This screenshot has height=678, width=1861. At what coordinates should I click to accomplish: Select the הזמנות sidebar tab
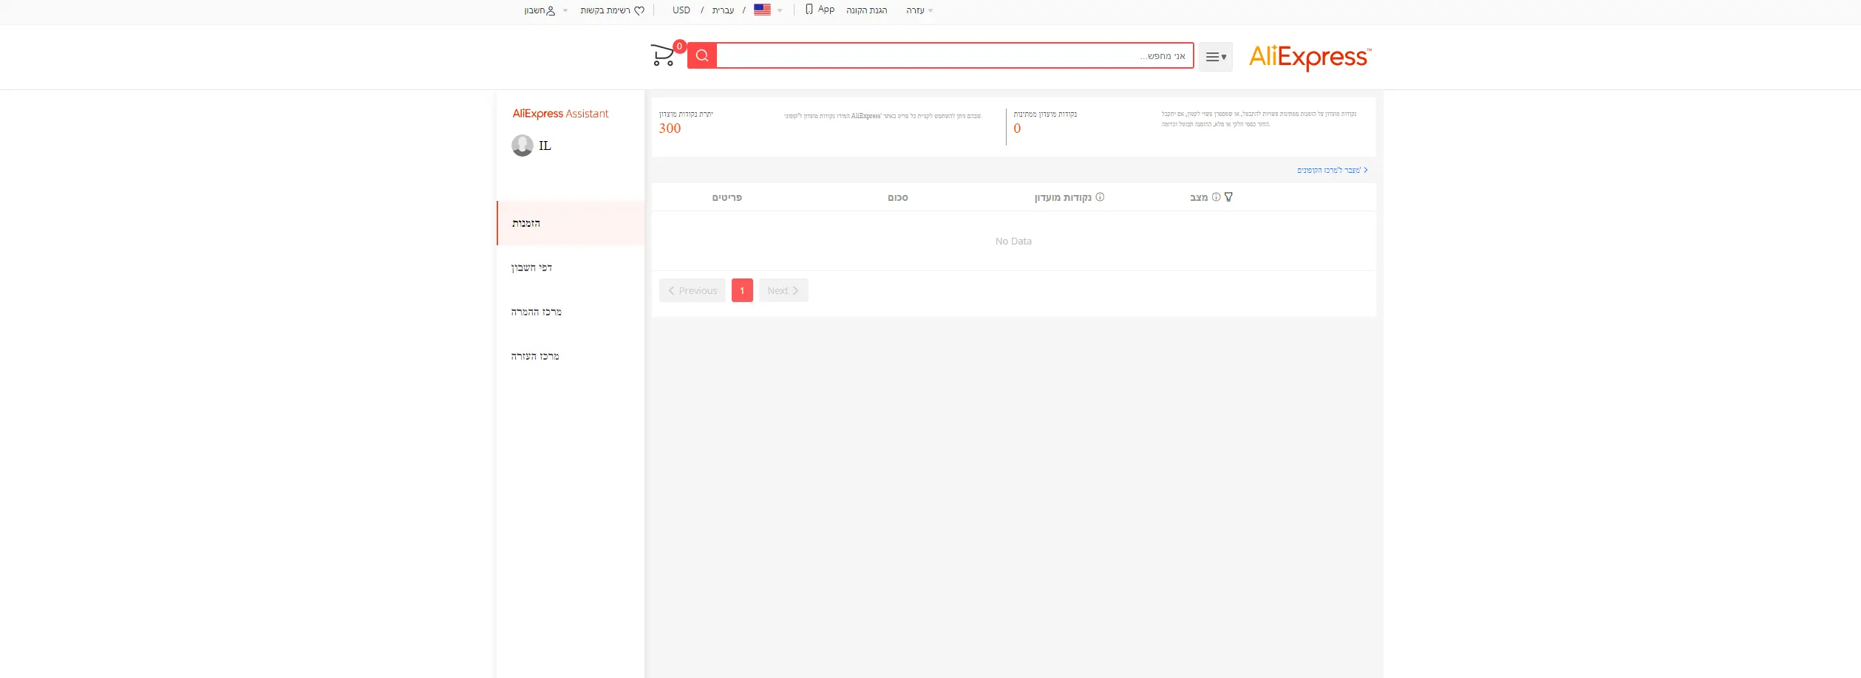(x=571, y=223)
